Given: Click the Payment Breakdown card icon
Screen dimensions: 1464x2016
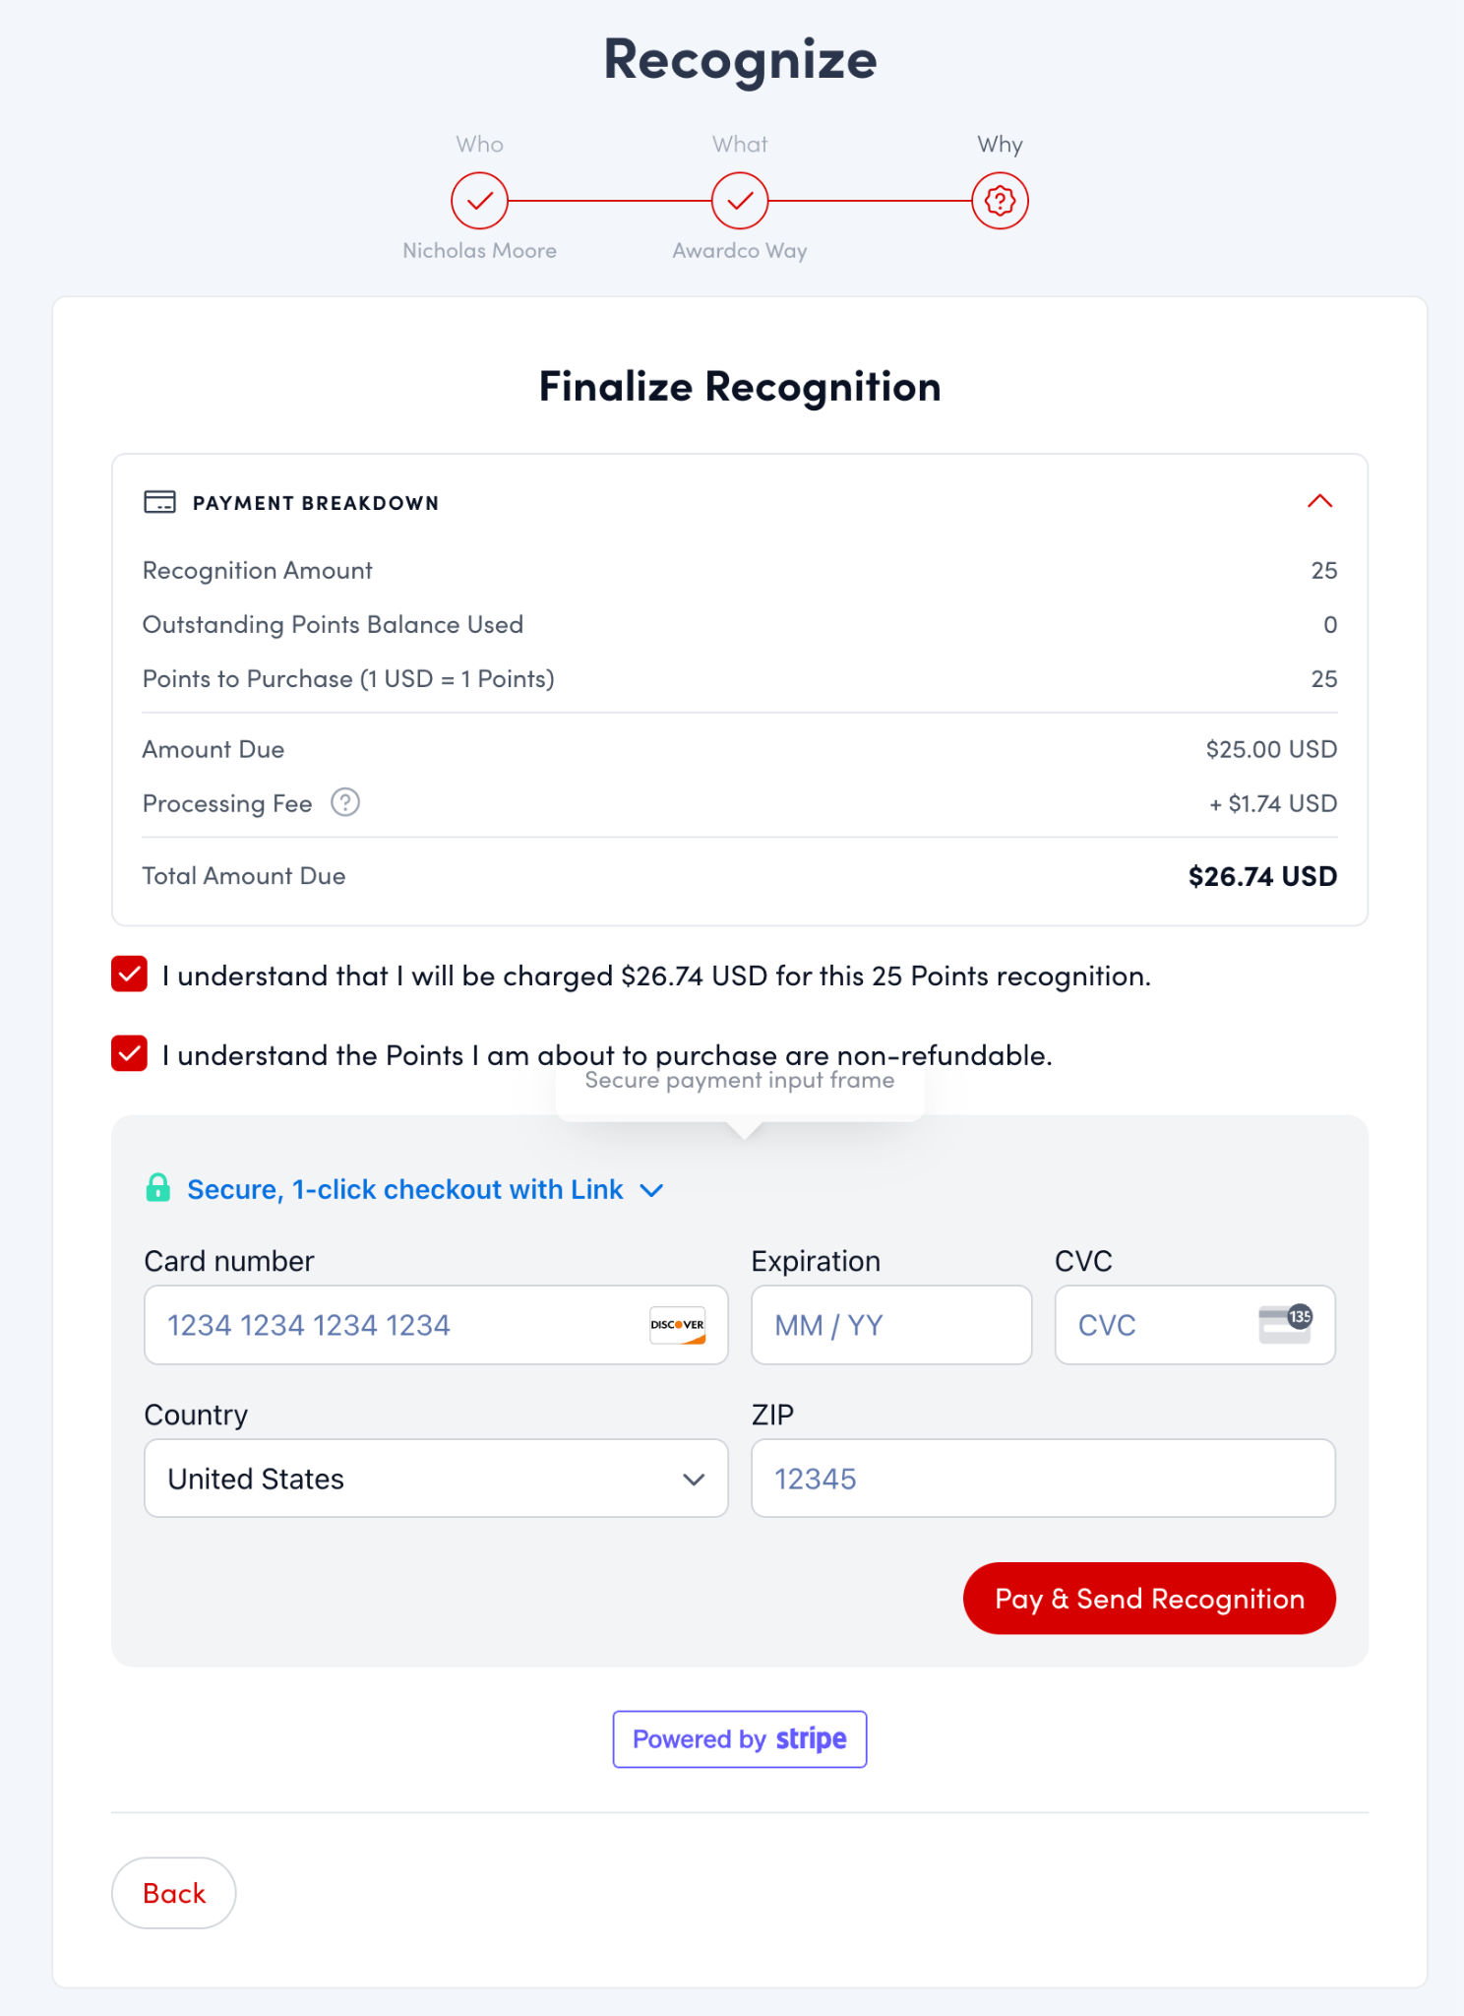Looking at the screenshot, I should click(x=159, y=502).
